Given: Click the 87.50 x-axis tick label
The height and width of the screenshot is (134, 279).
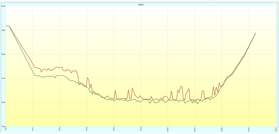Looking at the screenshot, I should pos(141,129).
